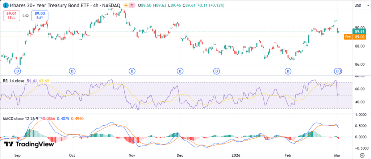Image resolution: width=371 pixels, height=159 pixels.
Task: Click the green 89.61 current price label
Action: point(359,31)
